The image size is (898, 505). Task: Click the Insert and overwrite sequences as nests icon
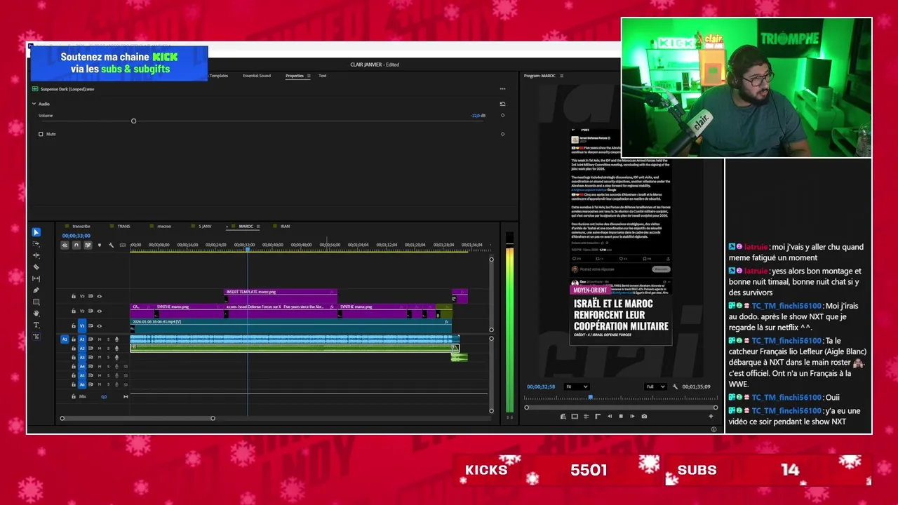point(65,245)
